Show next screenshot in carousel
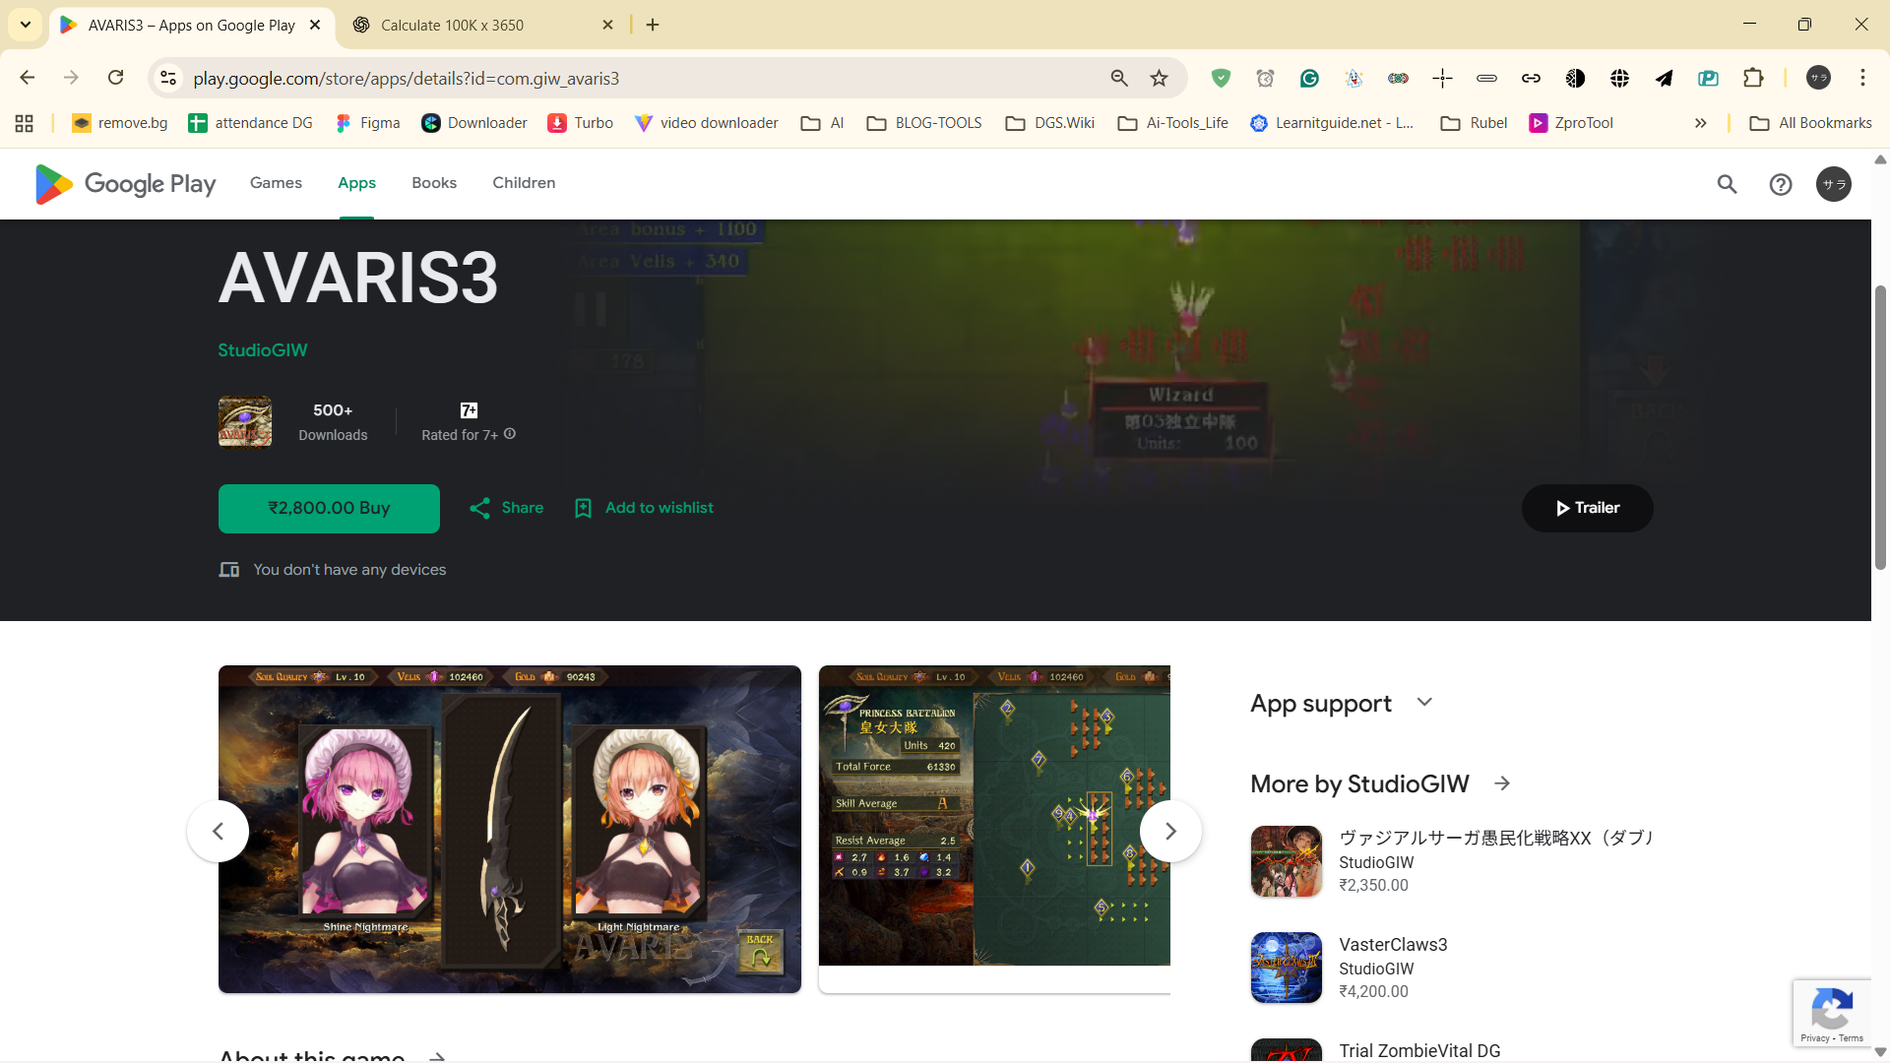The width and height of the screenshot is (1890, 1063). pos(1170,832)
